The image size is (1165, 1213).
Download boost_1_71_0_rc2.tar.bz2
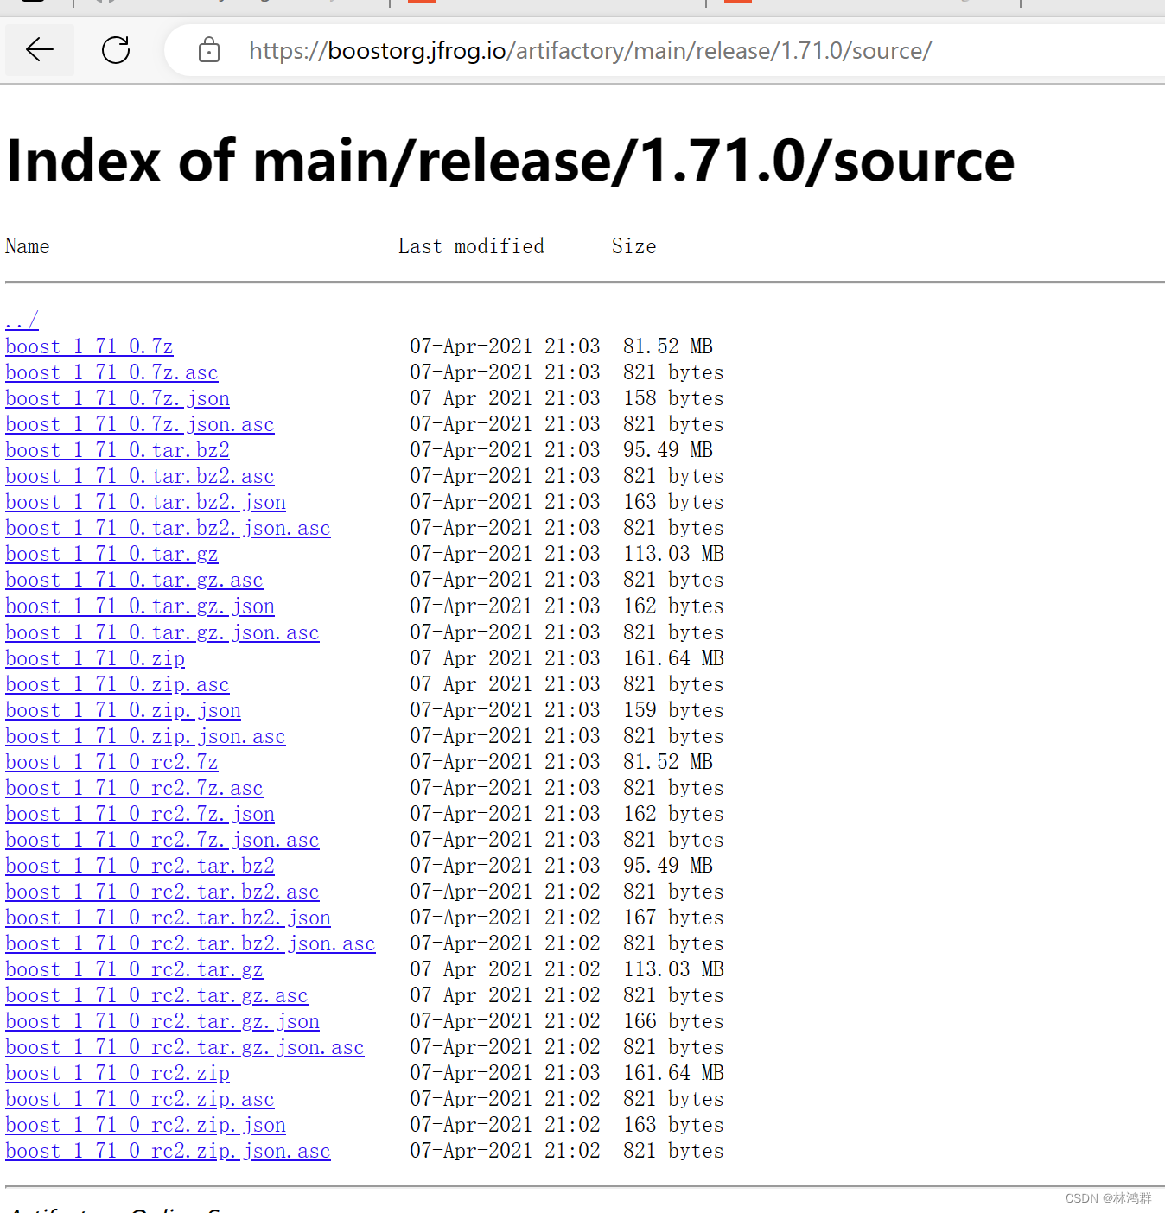[140, 866]
